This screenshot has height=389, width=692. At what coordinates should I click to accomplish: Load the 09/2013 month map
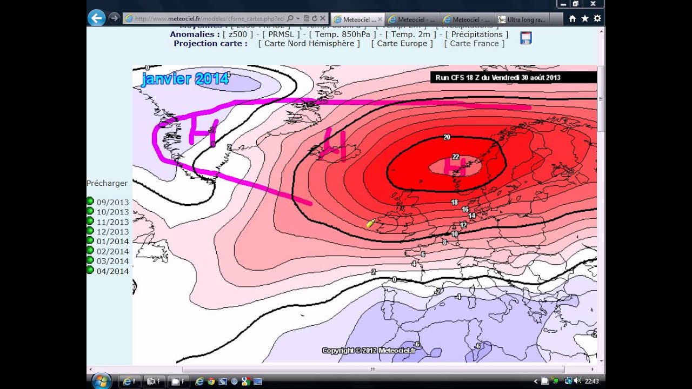pos(113,202)
